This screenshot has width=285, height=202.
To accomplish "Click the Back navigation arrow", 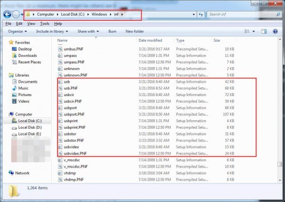I will click(7, 14).
